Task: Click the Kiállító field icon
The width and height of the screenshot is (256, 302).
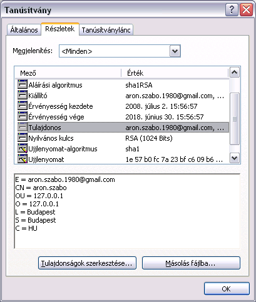Action: (x=23, y=96)
